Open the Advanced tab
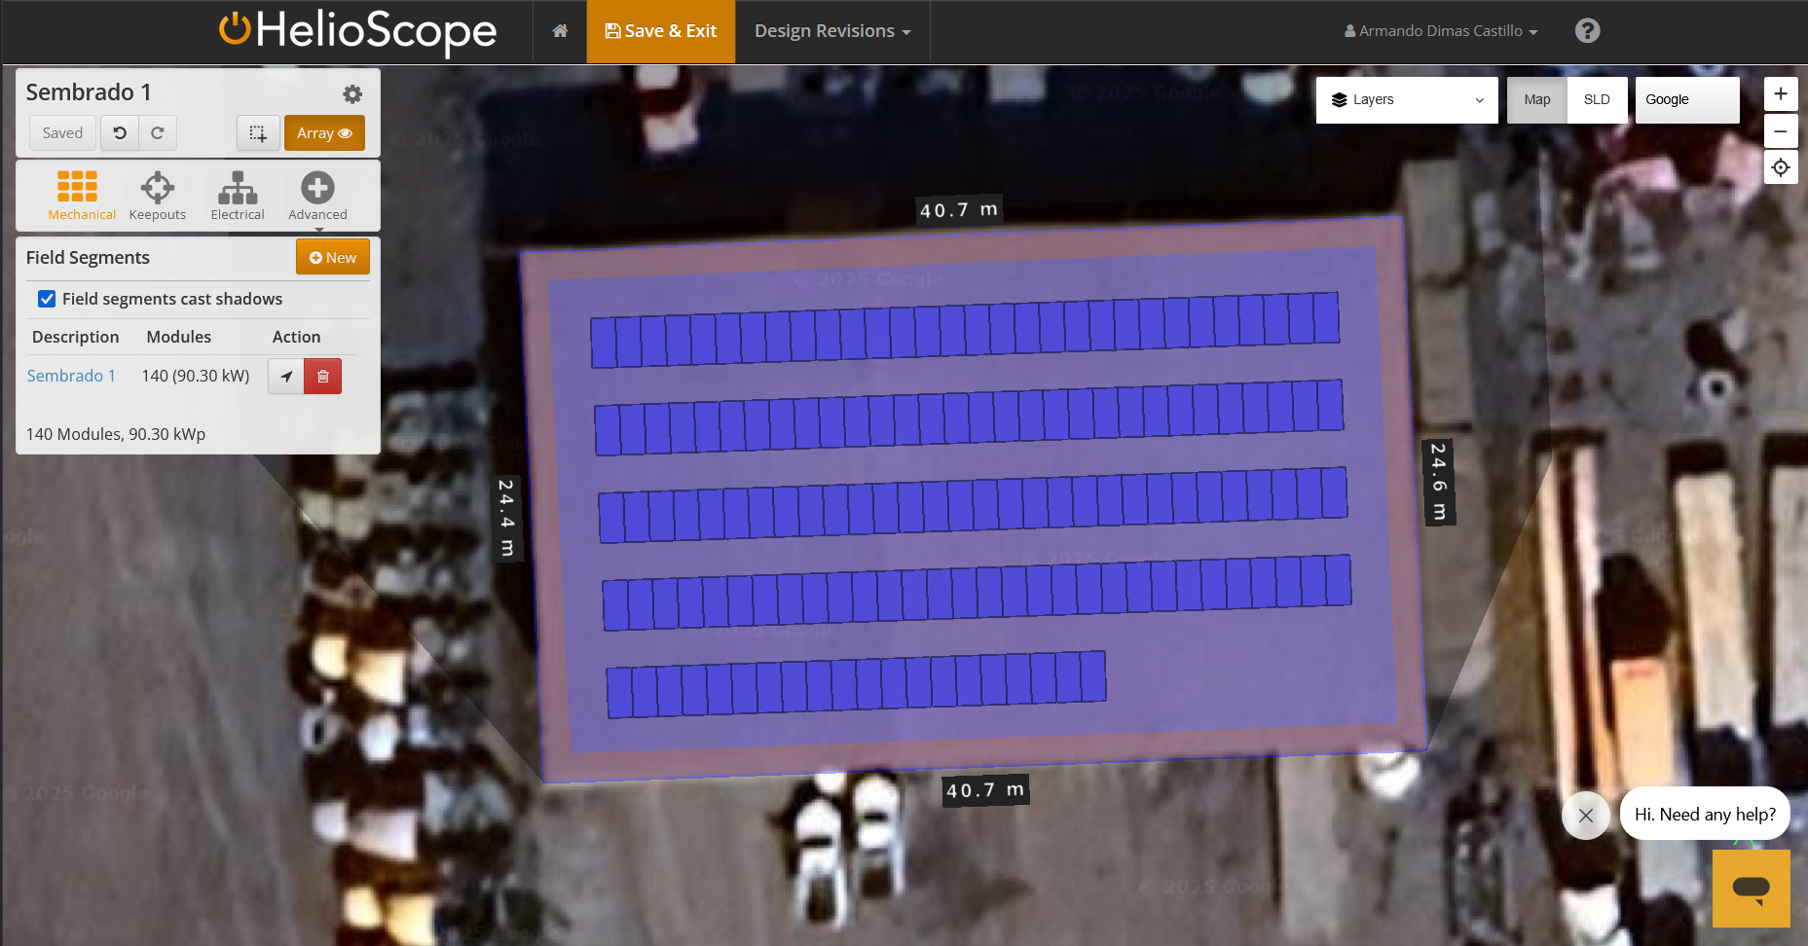Screen dimensions: 1808x946 [x=317, y=196]
